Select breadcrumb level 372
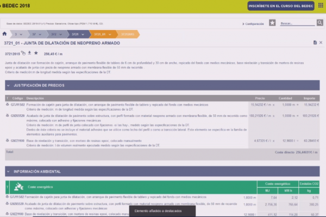 [54, 34]
